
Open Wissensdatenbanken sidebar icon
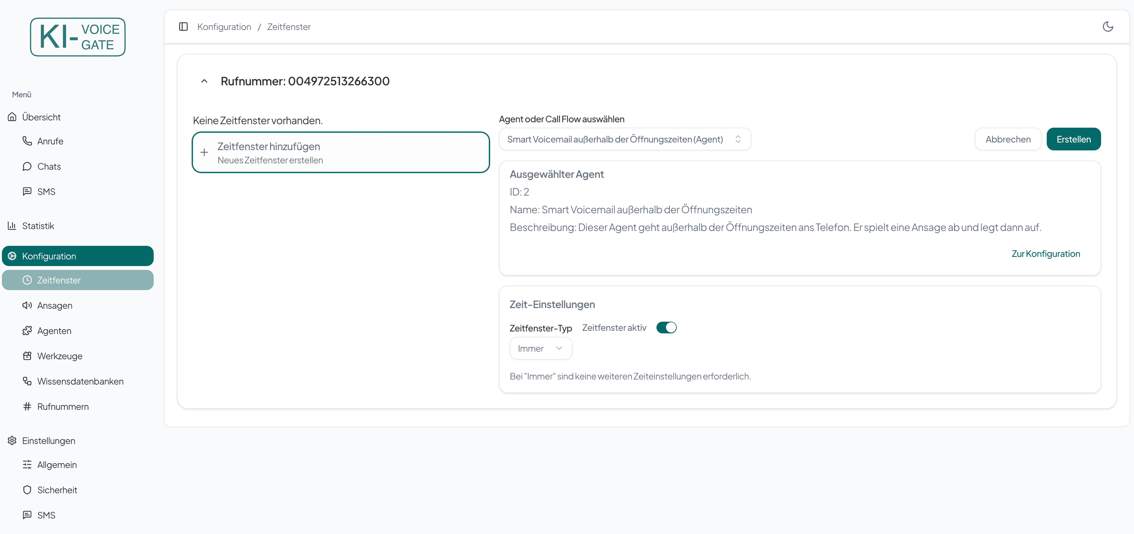tap(27, 381)
